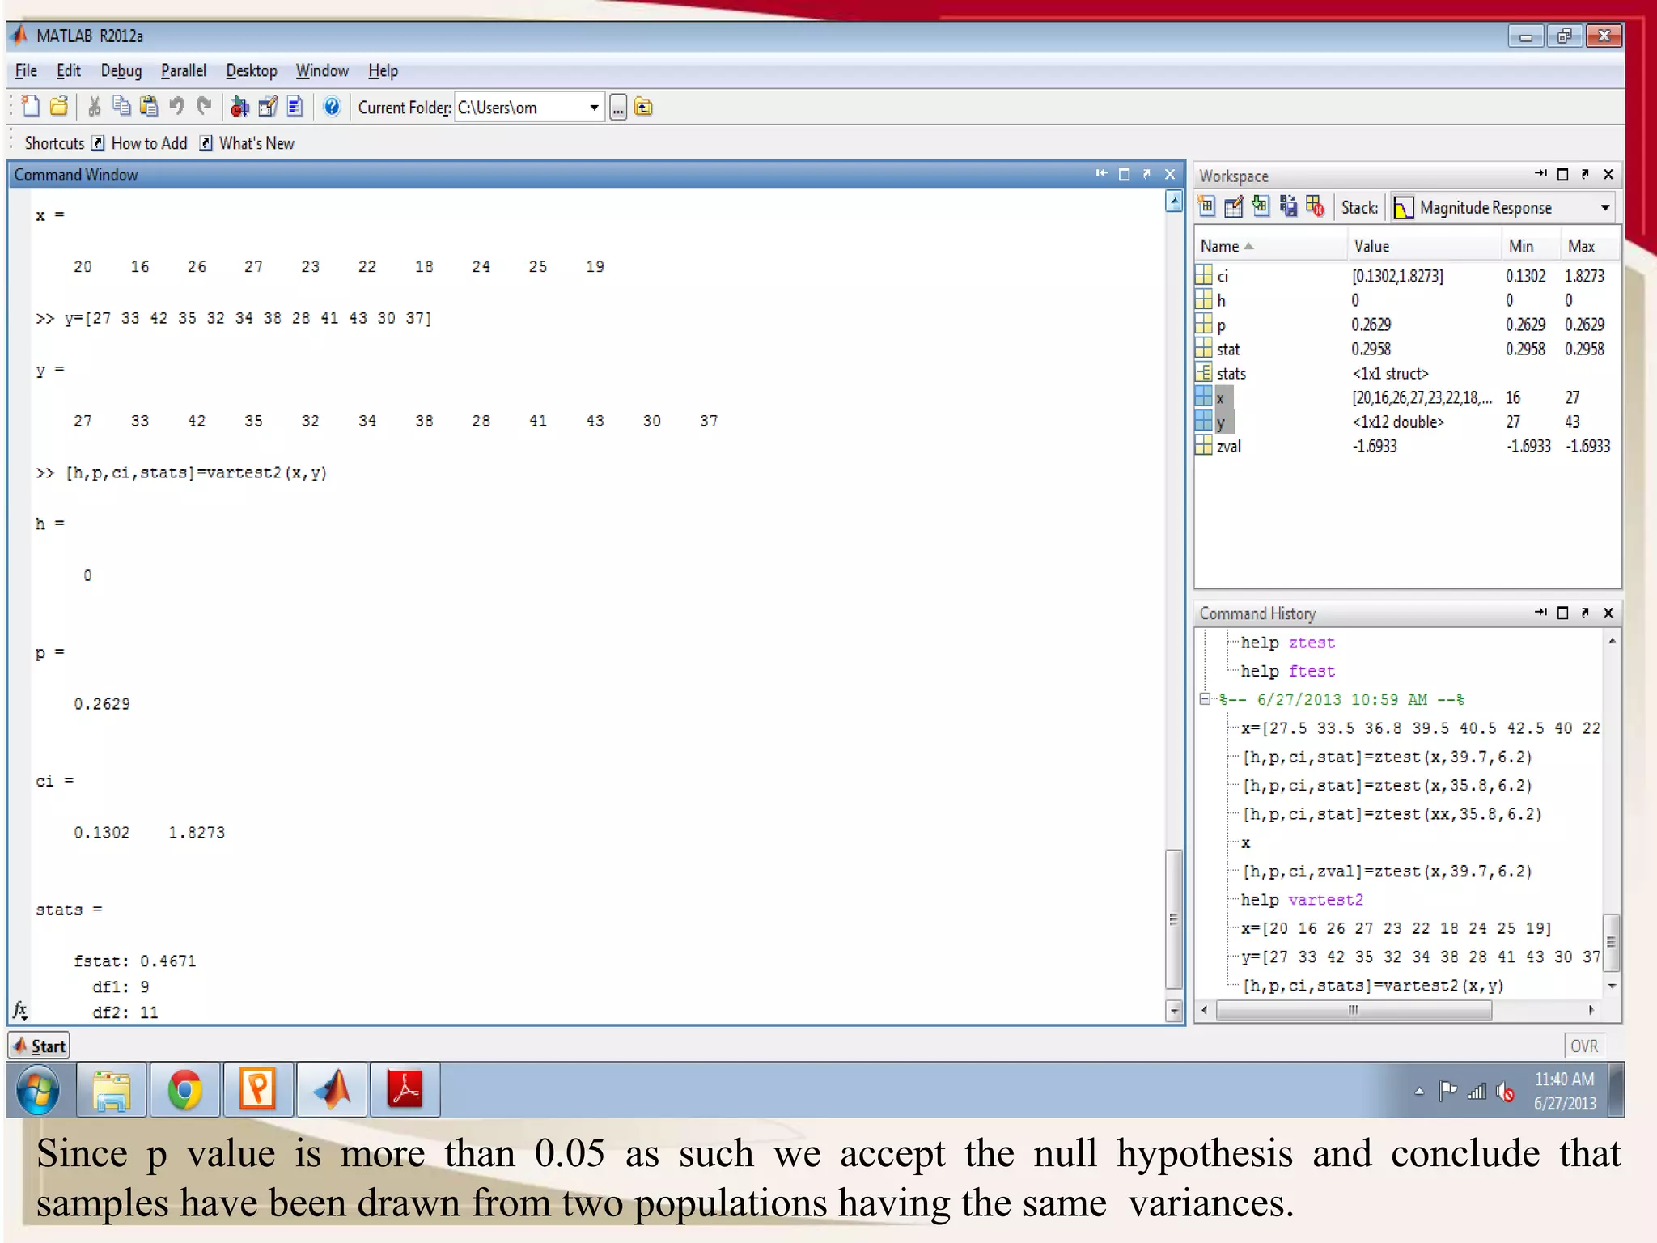Click the Delete variable icon in Workspace
1657x1243 pixels.
[1315, 207]
